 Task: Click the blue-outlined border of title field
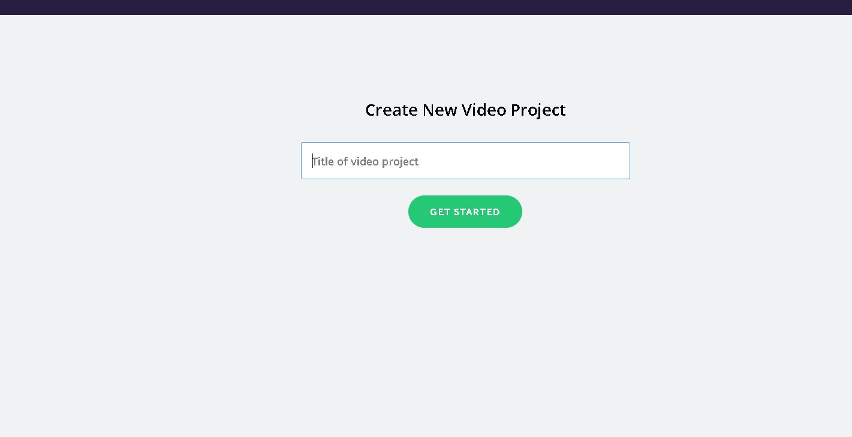pos(465,143)
